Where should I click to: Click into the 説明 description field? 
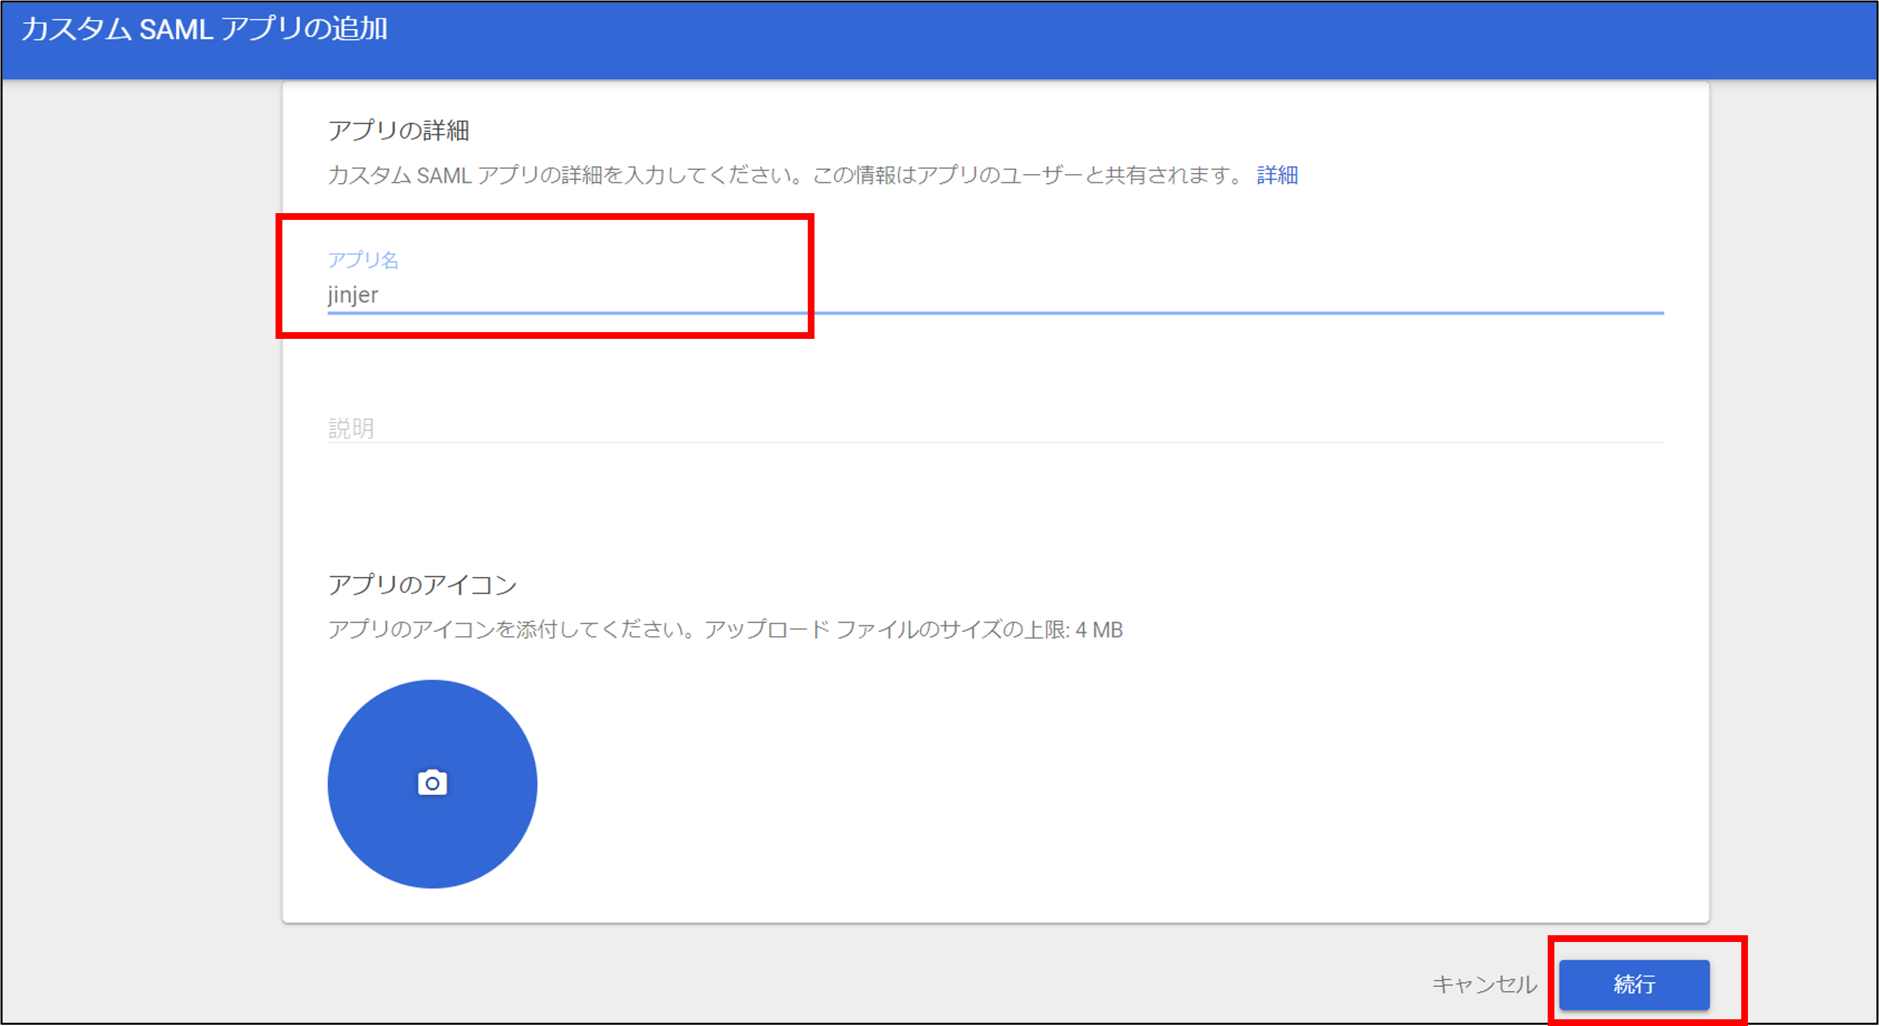(x=948, y=428)
